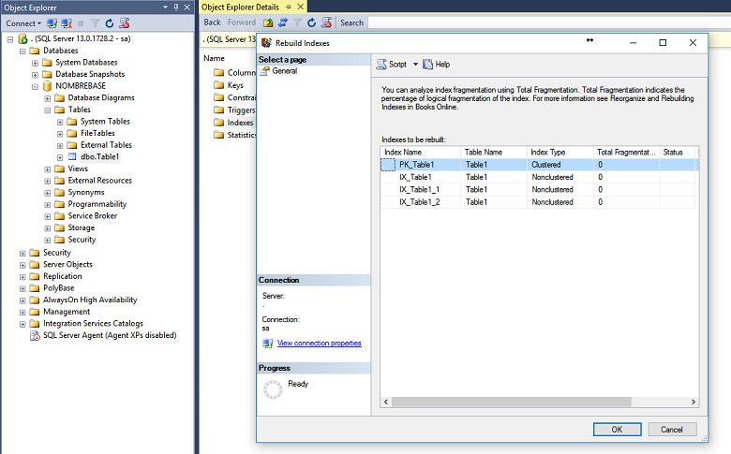
Task: Collapse the NOMBREBASE database node
Action: 35,87
